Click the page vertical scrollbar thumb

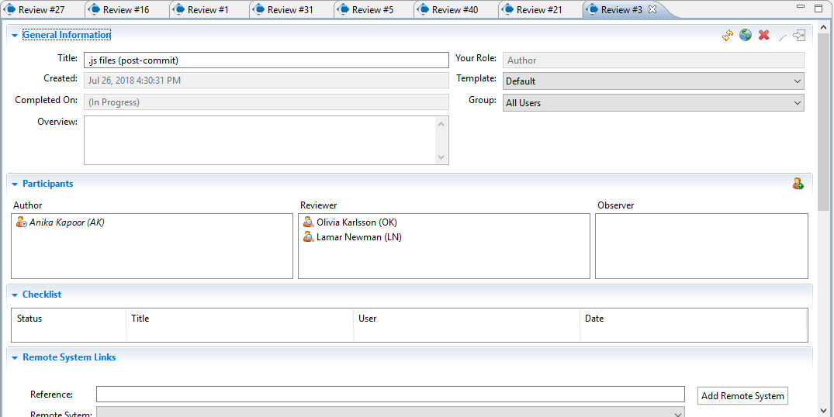823,122
